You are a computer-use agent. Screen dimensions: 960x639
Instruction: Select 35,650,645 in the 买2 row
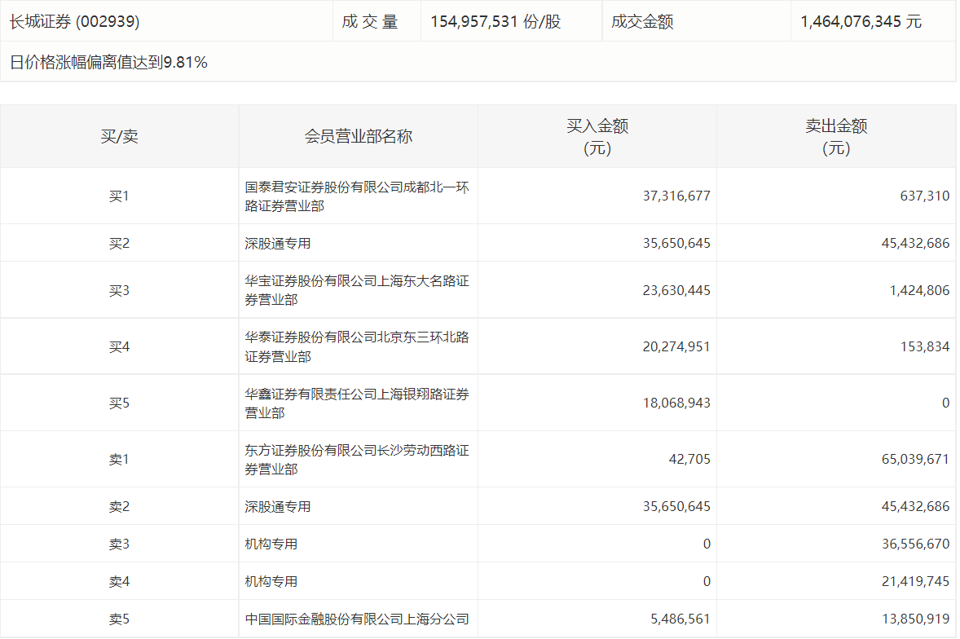[x=676, y=243]
